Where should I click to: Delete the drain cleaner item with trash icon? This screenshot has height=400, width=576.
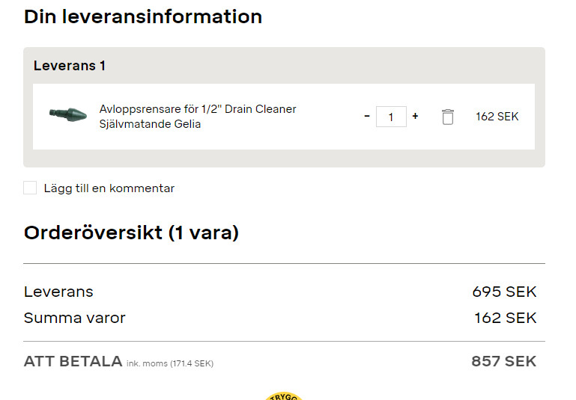448,117
